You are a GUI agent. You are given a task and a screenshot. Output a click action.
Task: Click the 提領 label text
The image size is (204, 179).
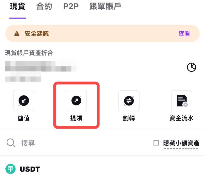click(76, 118)
